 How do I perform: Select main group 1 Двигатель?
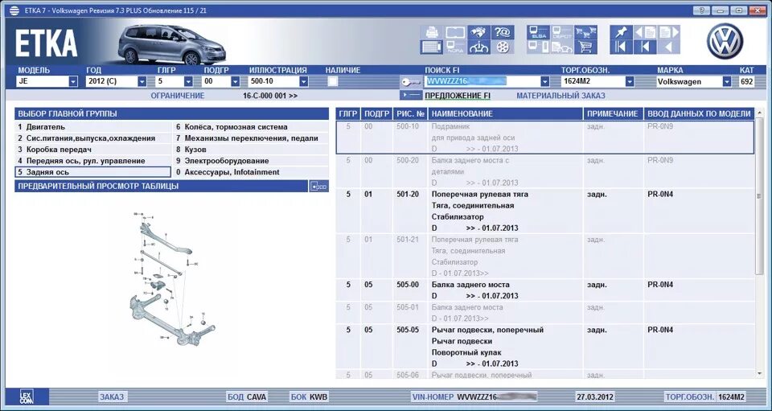93,127
